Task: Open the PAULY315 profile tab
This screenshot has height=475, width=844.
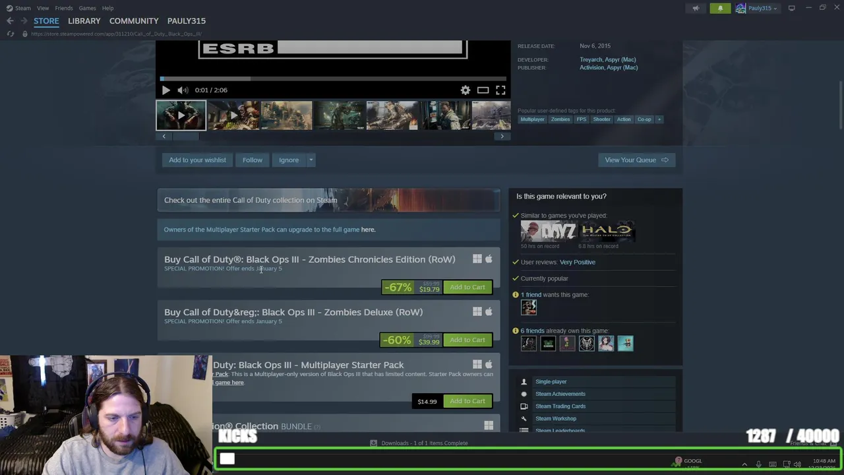Action: (187, 21)
